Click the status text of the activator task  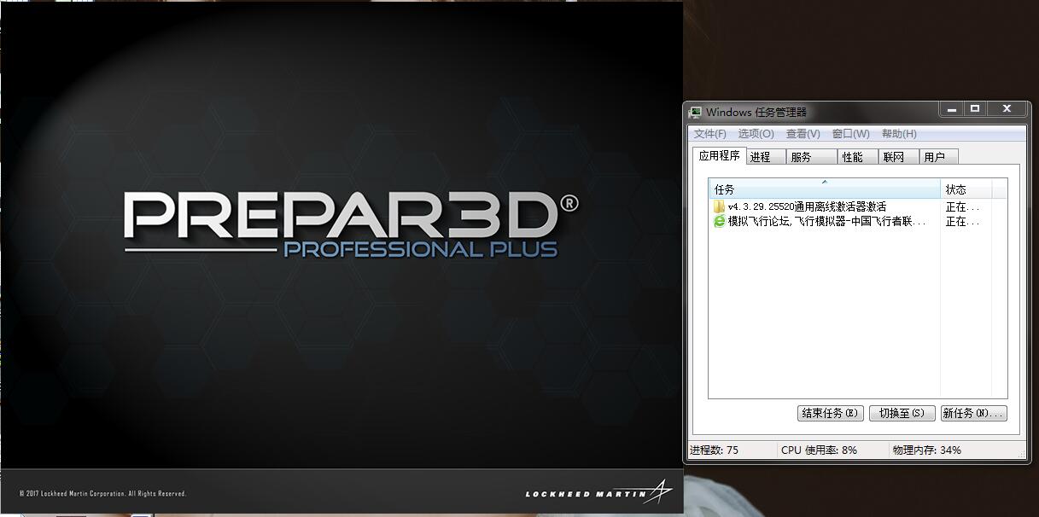[963, 206]
